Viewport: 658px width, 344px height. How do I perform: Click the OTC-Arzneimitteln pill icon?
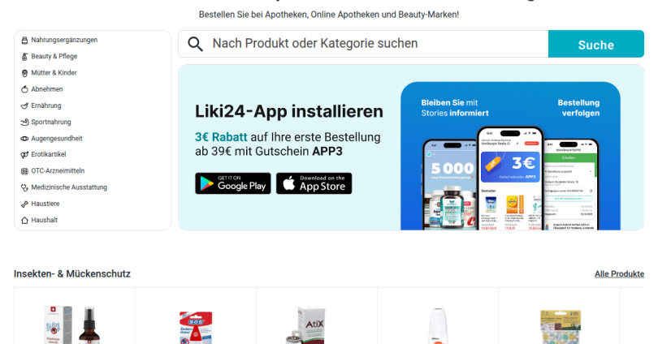tap(24, 171)
